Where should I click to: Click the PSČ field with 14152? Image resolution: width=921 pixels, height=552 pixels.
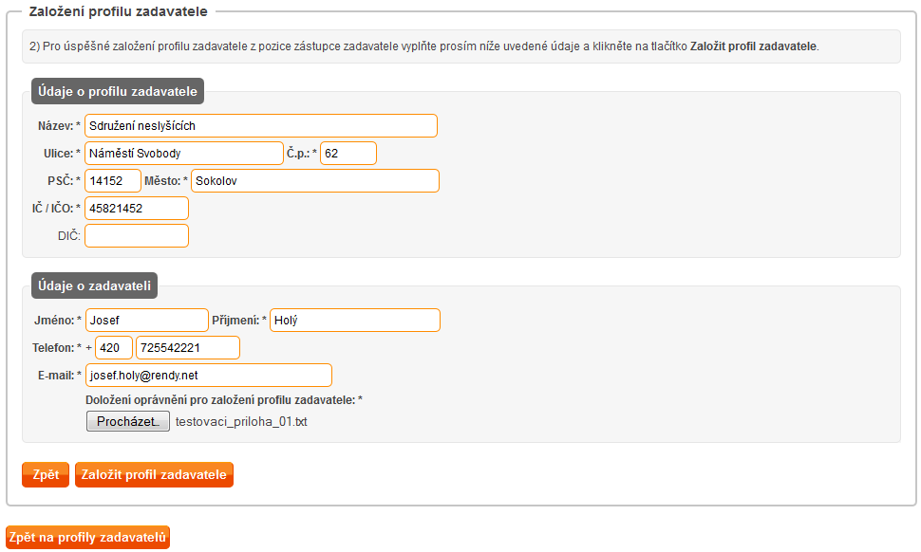tap(113, 180)
